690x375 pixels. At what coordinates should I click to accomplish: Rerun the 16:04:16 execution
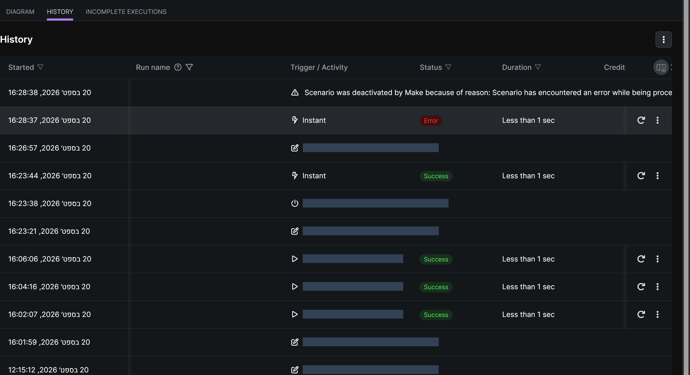(641, 287)
